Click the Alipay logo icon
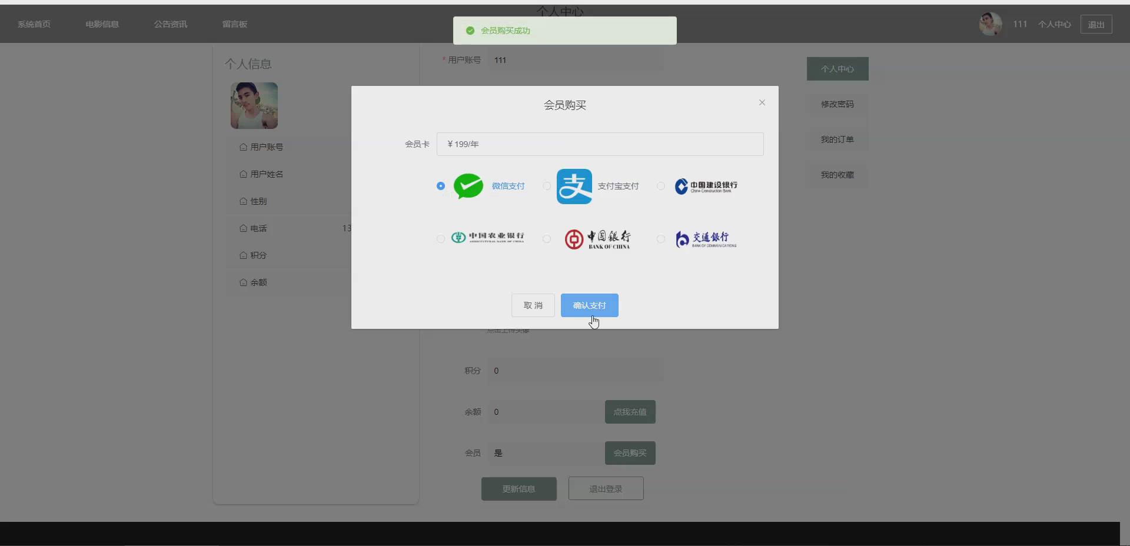 pyautogui.click(x=574, y=186)
